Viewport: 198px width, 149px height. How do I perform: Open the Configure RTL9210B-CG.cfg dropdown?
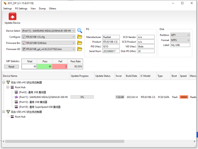click(x=48, y=37)
